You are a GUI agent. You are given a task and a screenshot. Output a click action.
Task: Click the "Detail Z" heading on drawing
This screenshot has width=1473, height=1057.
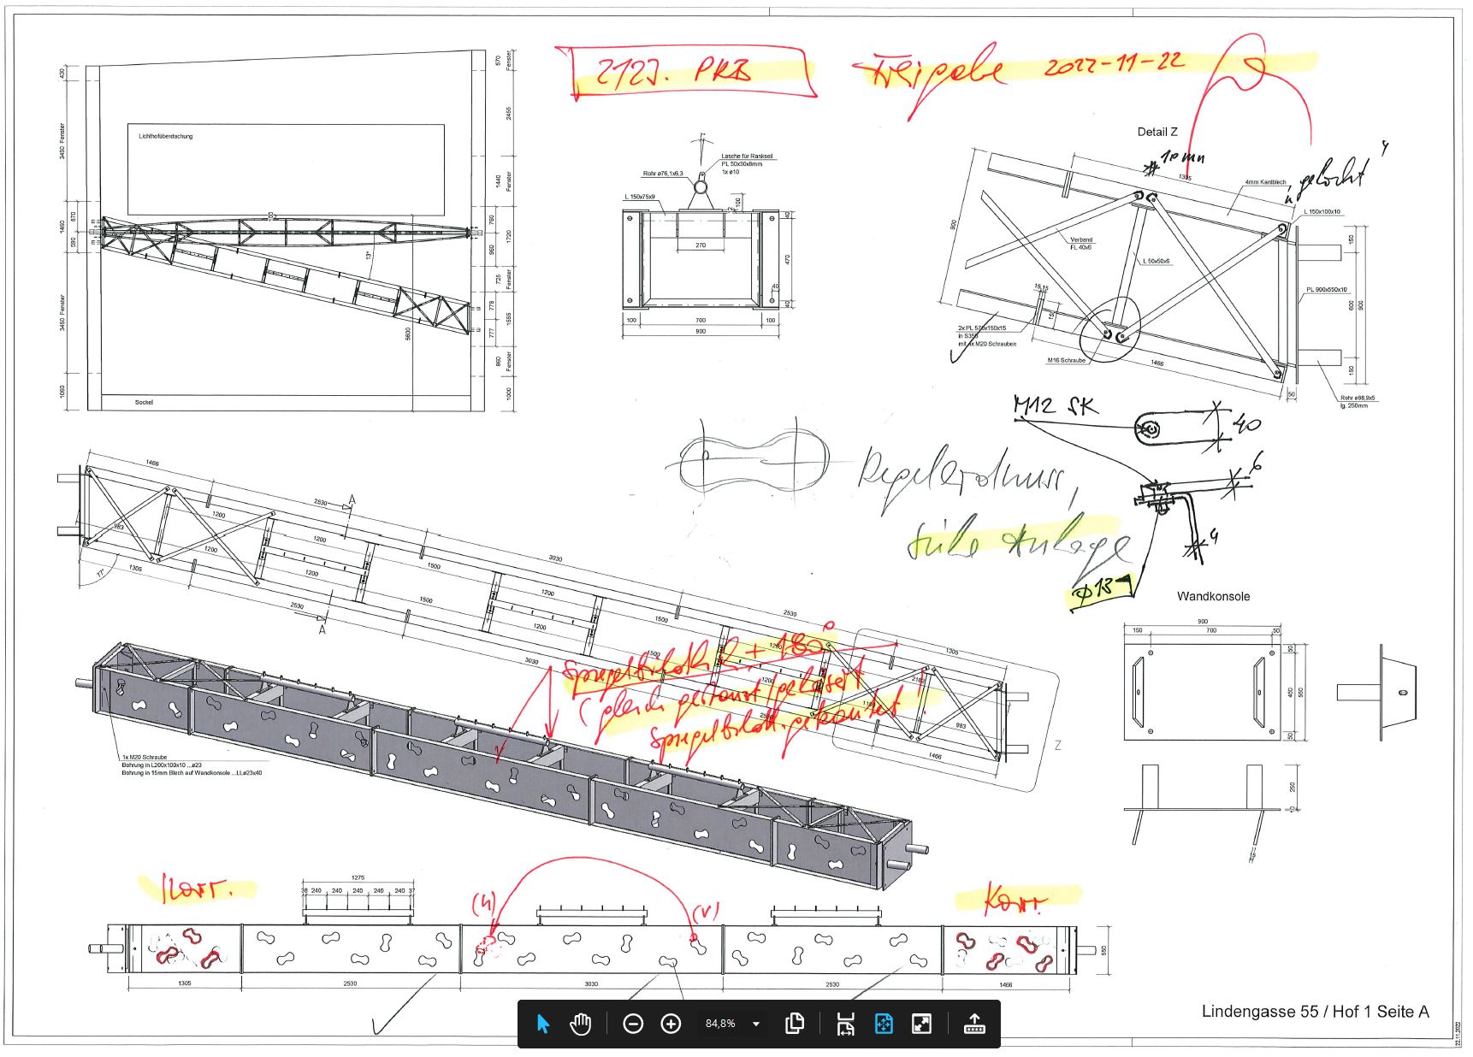coord(1157,132)
